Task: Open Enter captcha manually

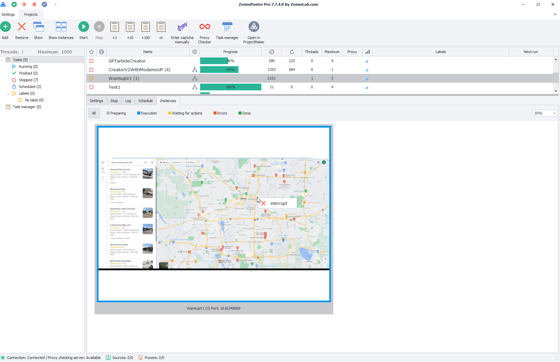Action: pyautogui.click(x=182, y=27)
